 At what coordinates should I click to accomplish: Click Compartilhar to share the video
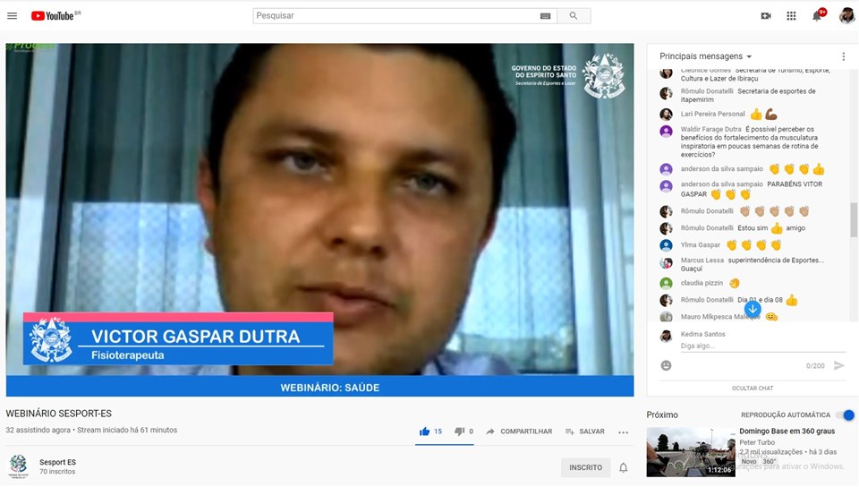point(519,431)
